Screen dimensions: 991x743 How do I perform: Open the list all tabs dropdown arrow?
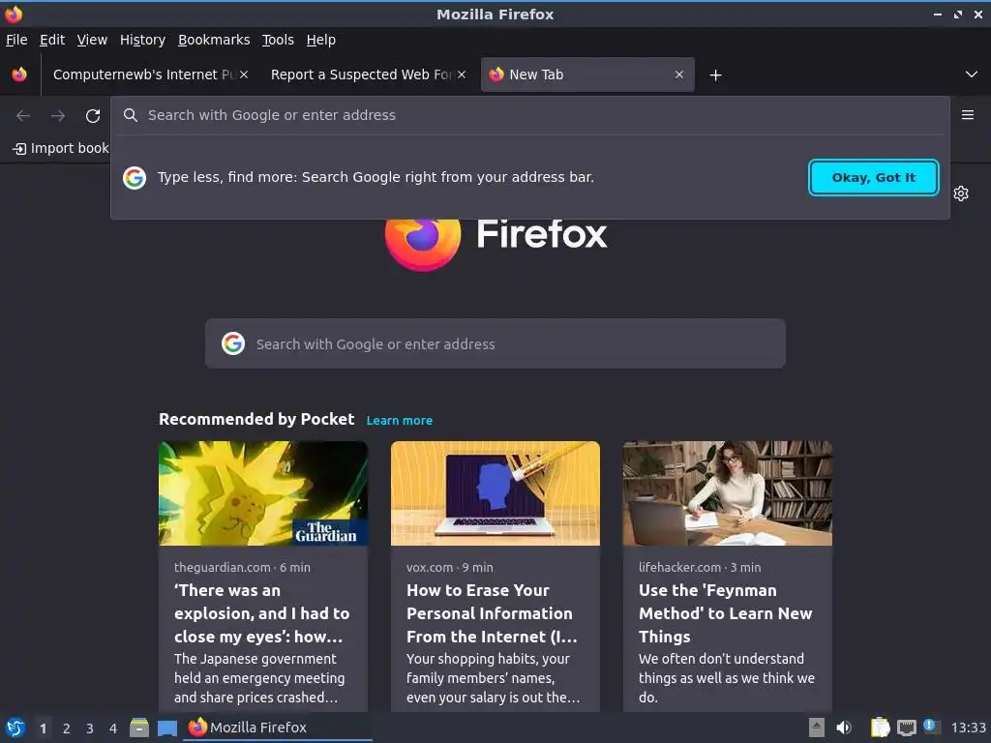[972, 74]
